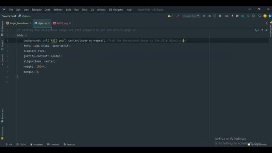The width and height of the screenshot is (272, 153).
Task: Click the Search Field project breadcrumb
Action: (9, 16)
